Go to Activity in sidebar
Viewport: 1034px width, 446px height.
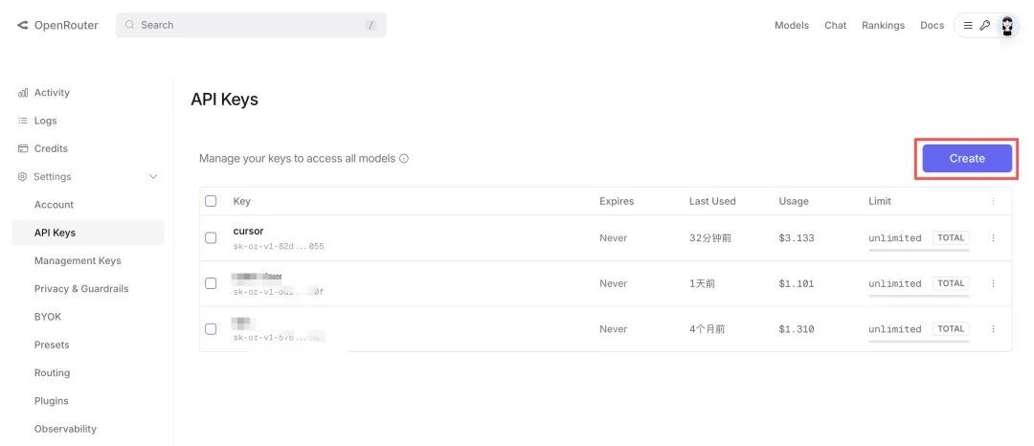(52, 93)
